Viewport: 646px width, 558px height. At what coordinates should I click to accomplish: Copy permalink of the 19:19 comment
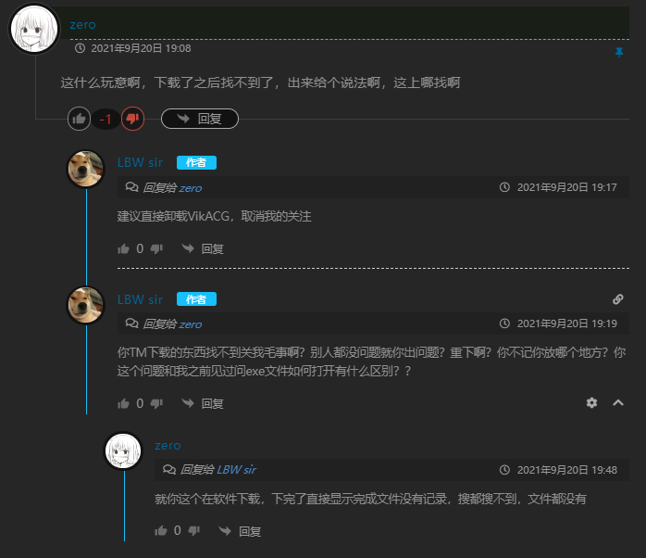click(x=618, y=299)
